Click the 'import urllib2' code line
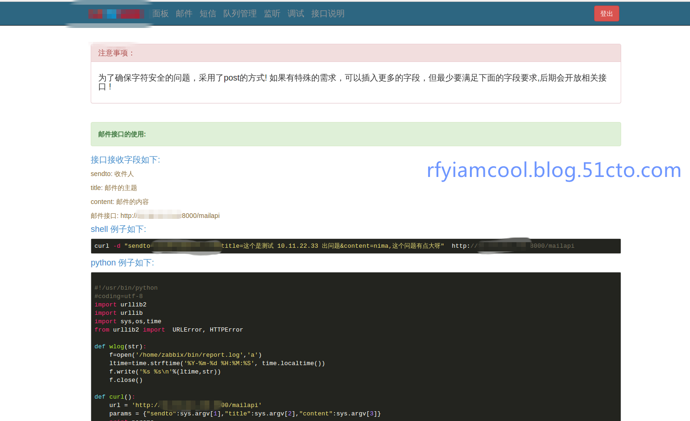 click(x=121, y=305)
